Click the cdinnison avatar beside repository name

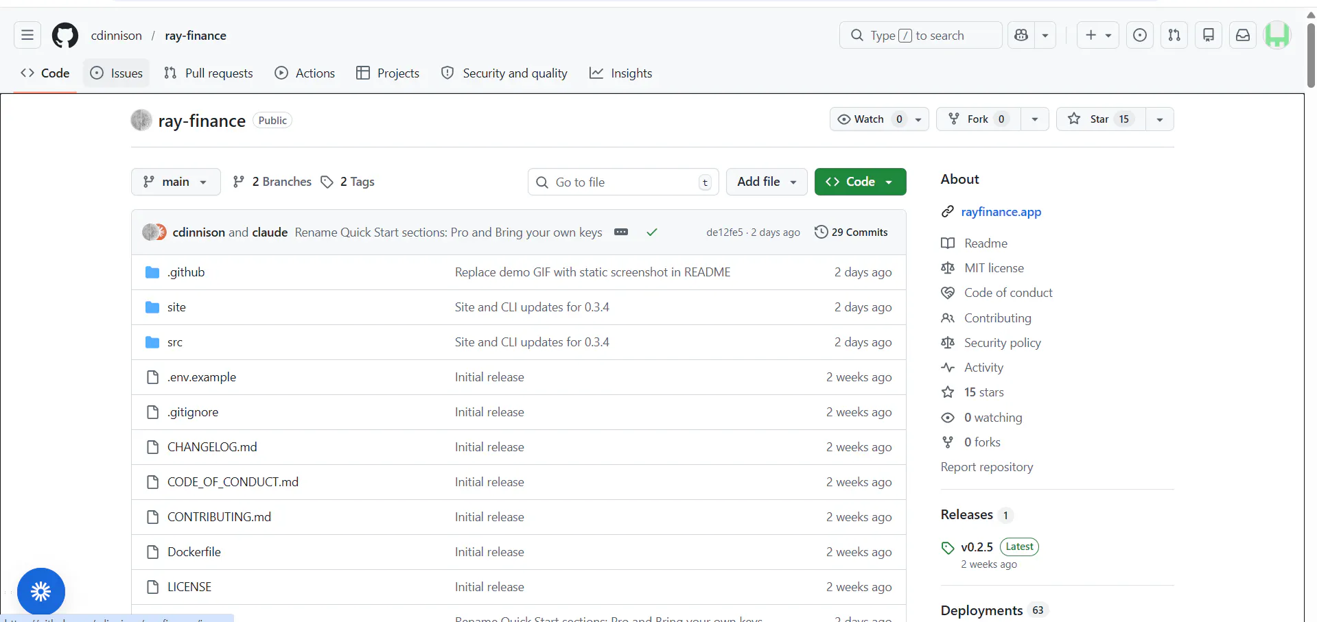click(x=141, y=121)
